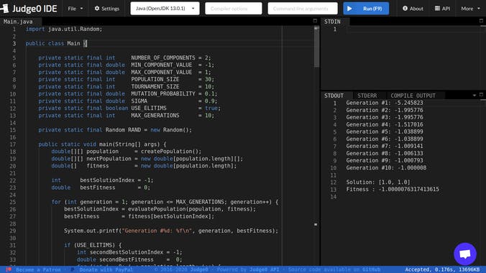
Task: Switch to the STDOUT tab
Action: (334, 96)
